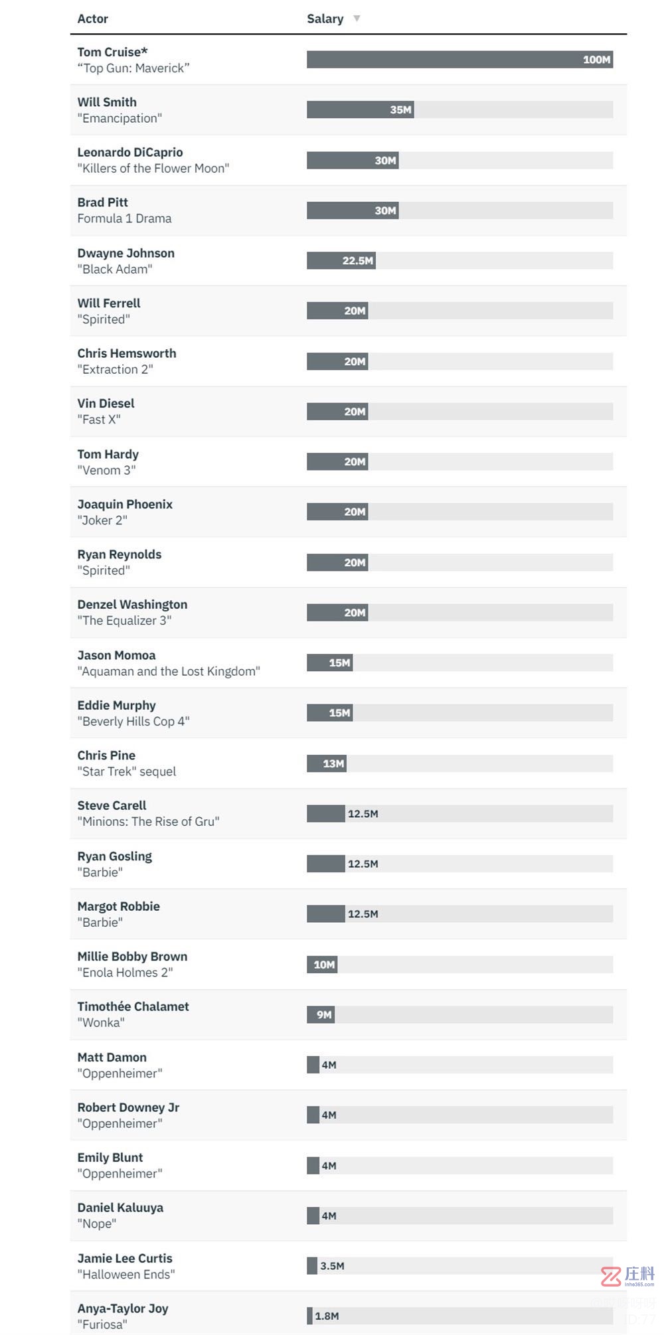664x1335 pixels.
Task: Click Chris Pine's 13M salary bar
Action: coord(326,763)
